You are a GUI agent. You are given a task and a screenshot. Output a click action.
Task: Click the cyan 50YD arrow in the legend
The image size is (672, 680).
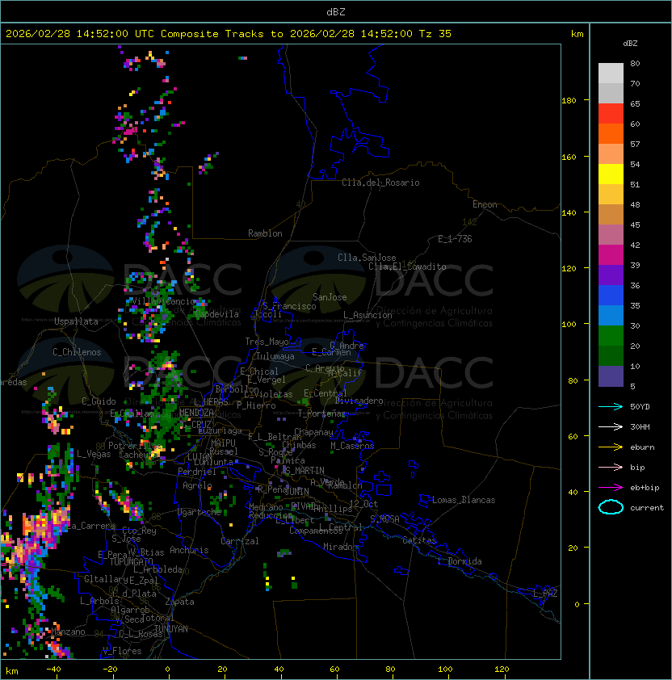click(611, 406)
